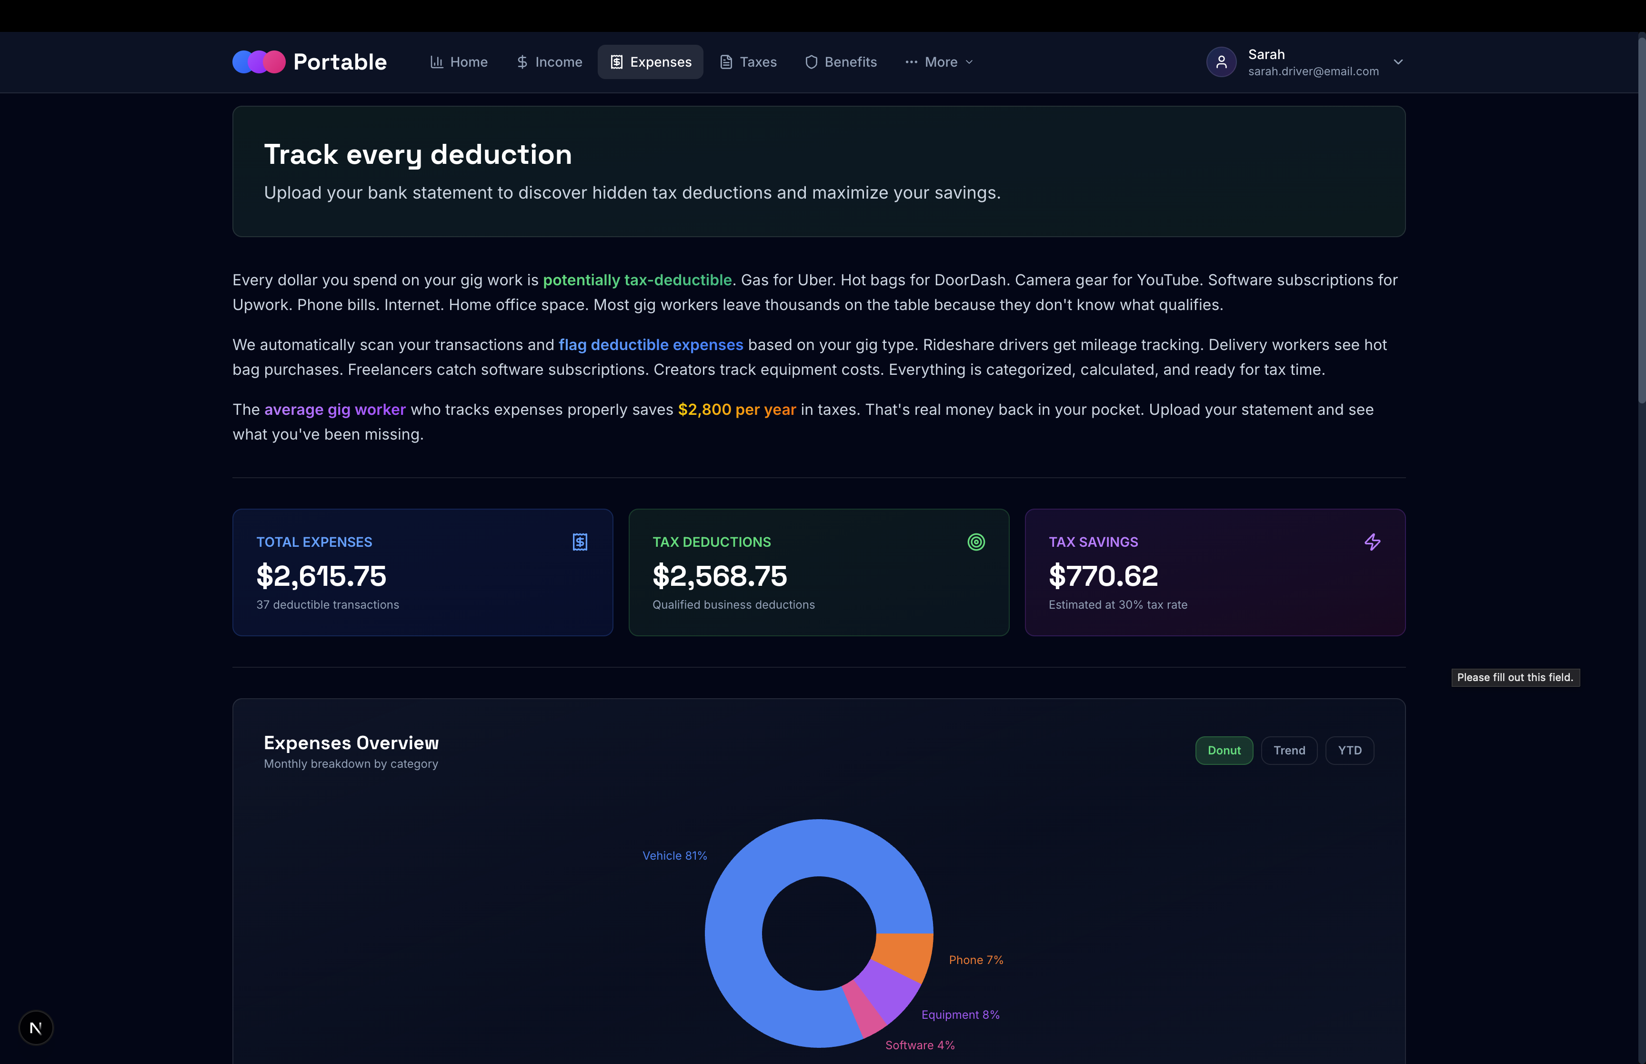Click the receipt icon in Total Expenses card
Image resolution: width=1646 pixels, height=1064 pixels.
(x=580, y=542)
